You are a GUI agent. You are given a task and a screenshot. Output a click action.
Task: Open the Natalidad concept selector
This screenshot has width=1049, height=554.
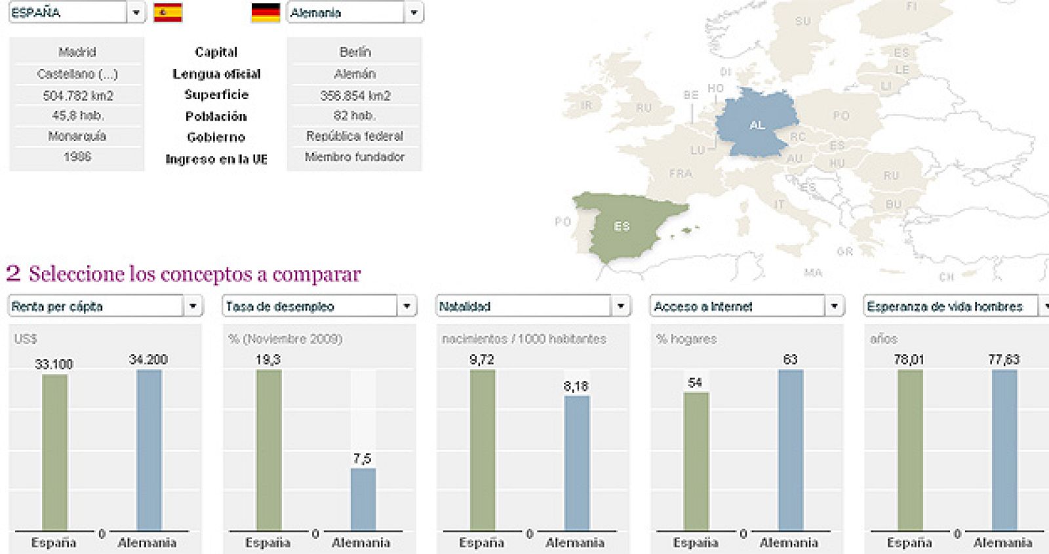click(x=620, y=306)
